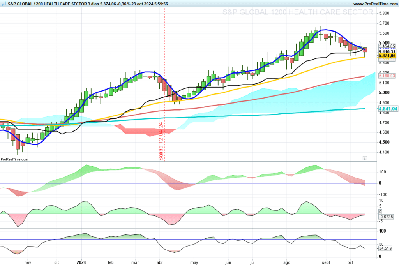Click the 5.410,31 price label
Viewport: 399px width, 266px height.
pos(387,52)
